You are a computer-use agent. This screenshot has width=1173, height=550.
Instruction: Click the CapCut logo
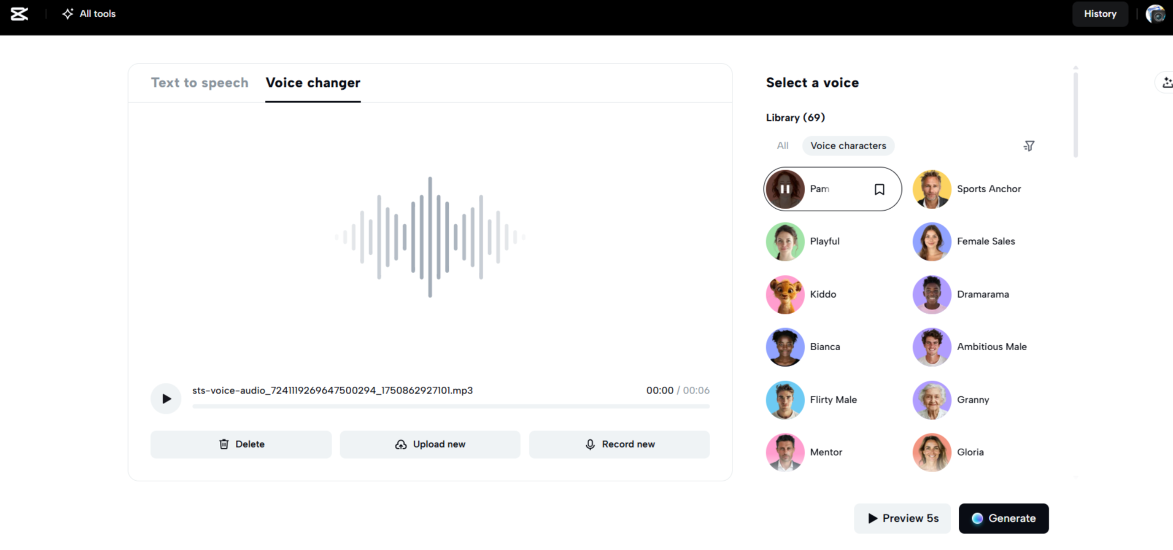point(19,14)
